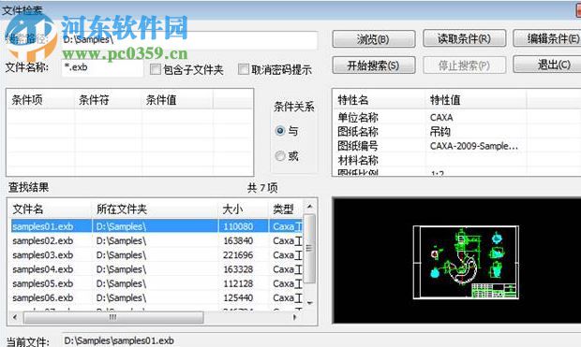Sort results by 类型 column header
This screenshot has height=347, width=581.
click(286, 210)
